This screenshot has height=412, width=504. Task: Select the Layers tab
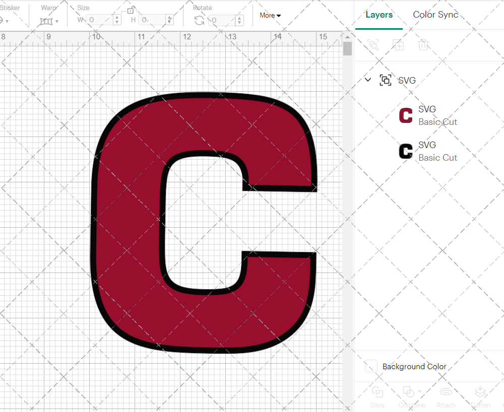tap(379, 15)
